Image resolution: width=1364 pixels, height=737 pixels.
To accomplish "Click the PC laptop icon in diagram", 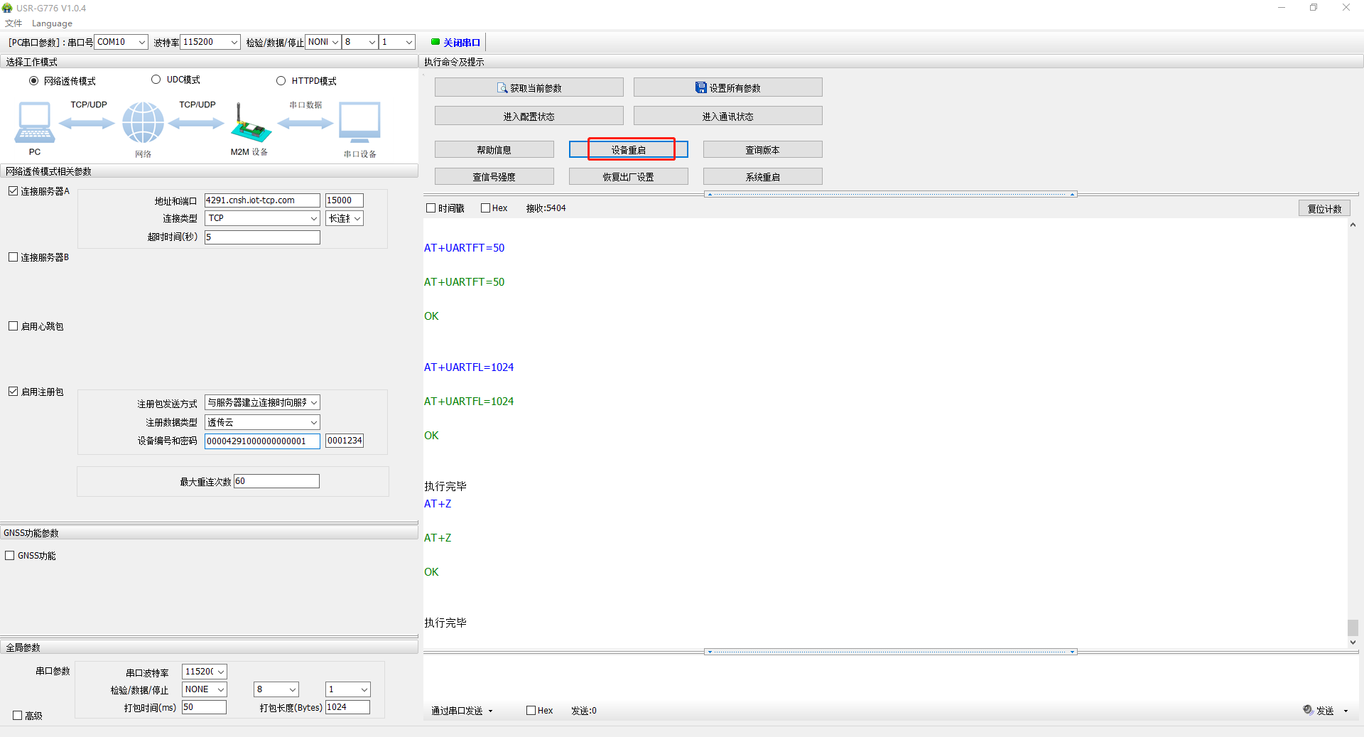I will [34, 122].
